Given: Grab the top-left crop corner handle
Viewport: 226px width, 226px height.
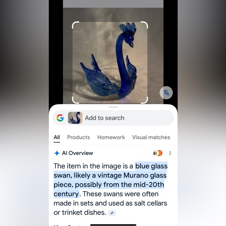Looking at the screenshot, I should point(75,25).
